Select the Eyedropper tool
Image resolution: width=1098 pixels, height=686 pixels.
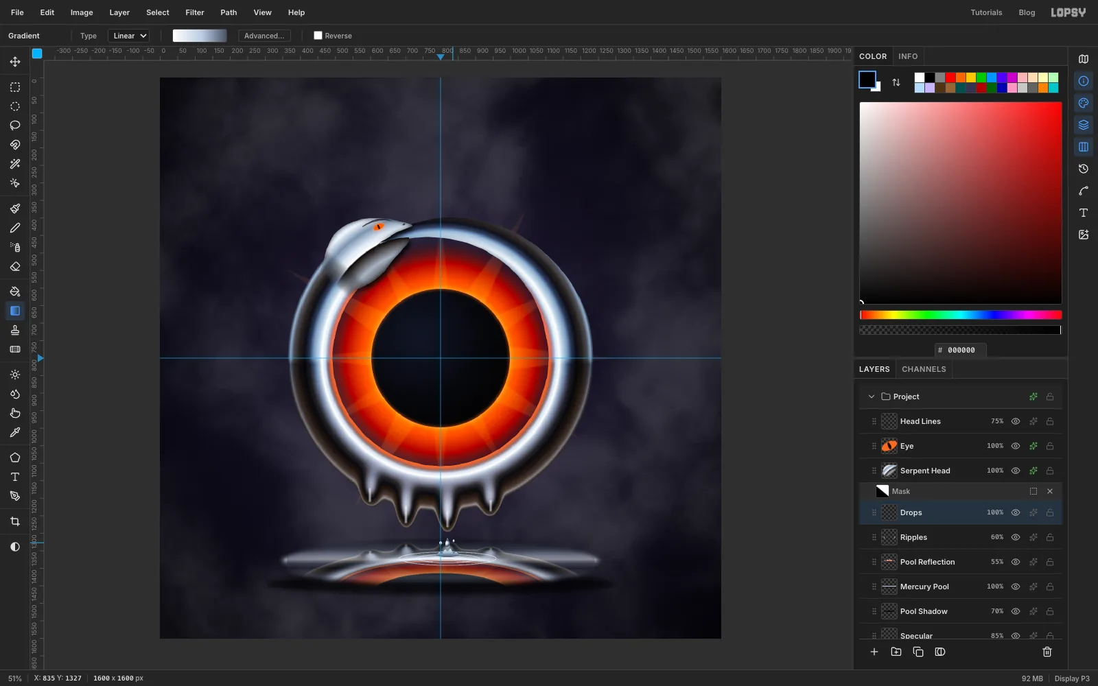[x=15, y=432]
